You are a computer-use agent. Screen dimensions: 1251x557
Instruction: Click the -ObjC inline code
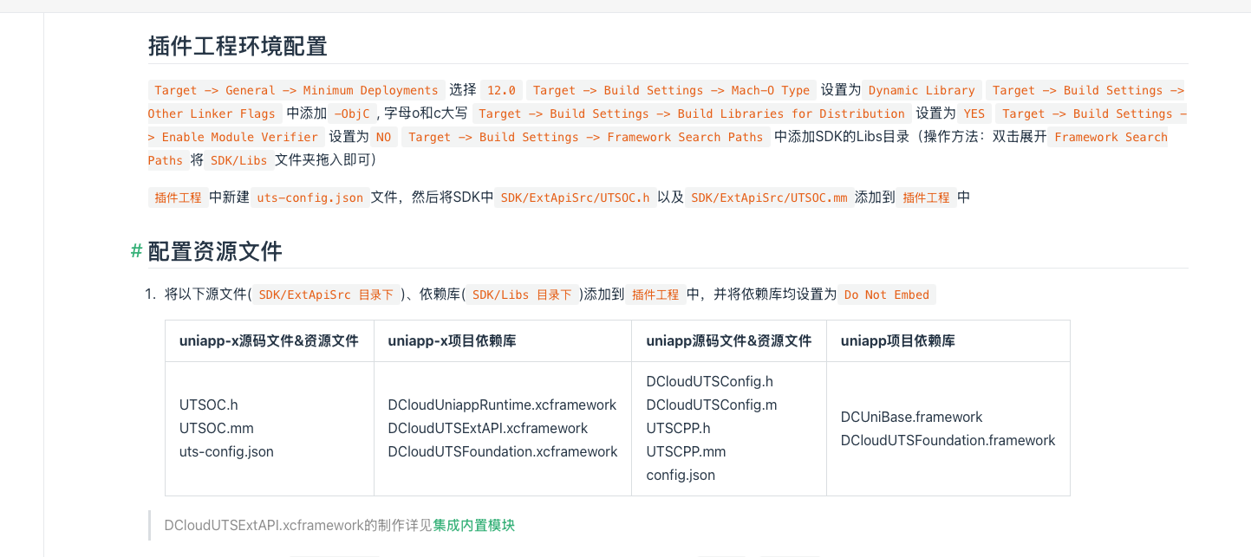click(351, 113)
